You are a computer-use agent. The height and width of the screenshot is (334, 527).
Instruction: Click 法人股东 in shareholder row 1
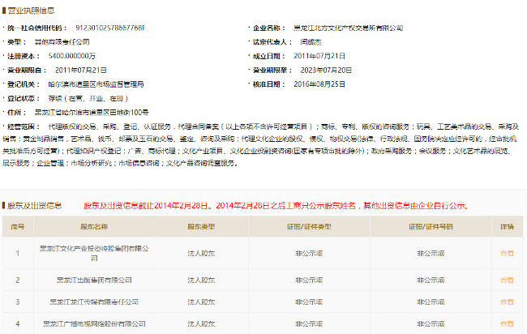click(201, 254)
